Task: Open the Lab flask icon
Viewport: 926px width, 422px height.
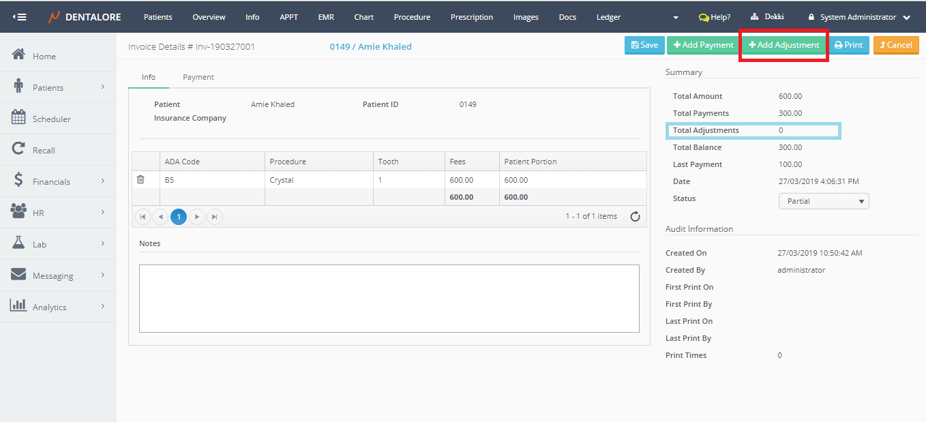Action: pos(19,243)
